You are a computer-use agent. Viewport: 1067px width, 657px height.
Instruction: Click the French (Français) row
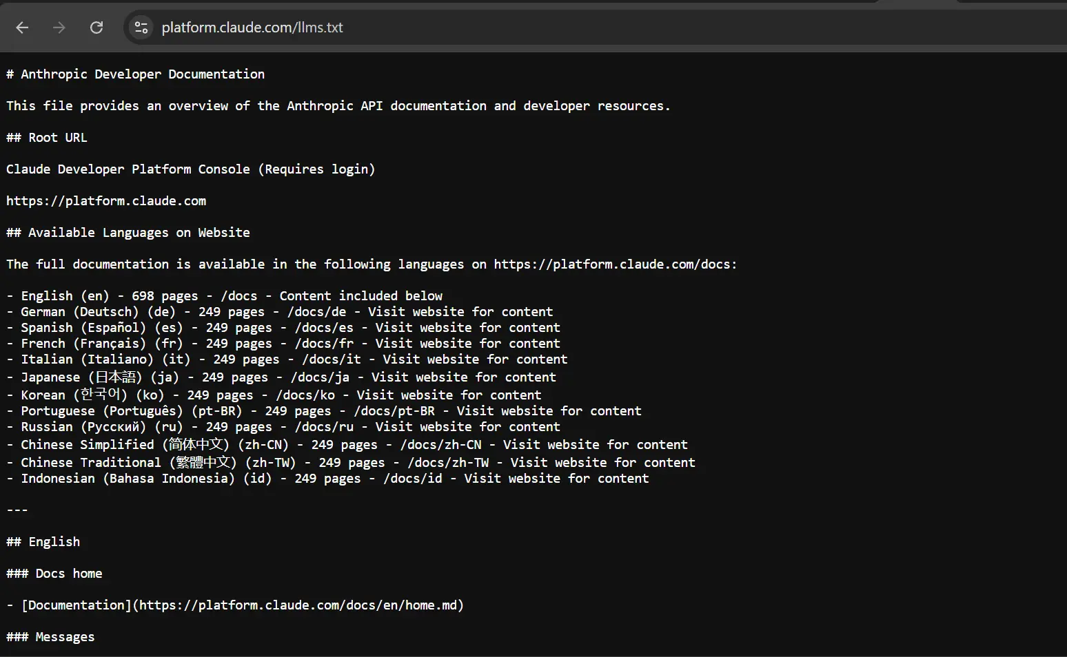(283, 343)
